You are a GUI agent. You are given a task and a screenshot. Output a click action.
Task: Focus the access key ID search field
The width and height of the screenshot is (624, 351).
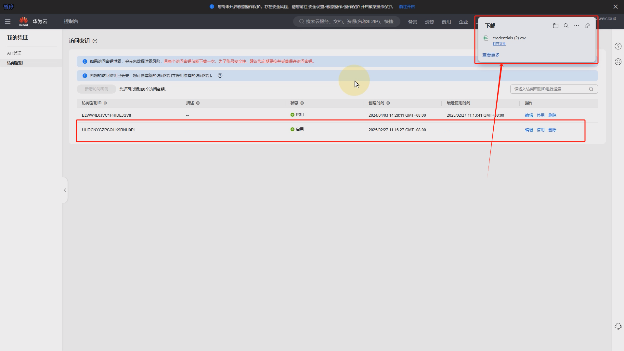click(x=550, y=89)
